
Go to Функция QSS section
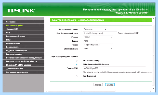[23, 29]
